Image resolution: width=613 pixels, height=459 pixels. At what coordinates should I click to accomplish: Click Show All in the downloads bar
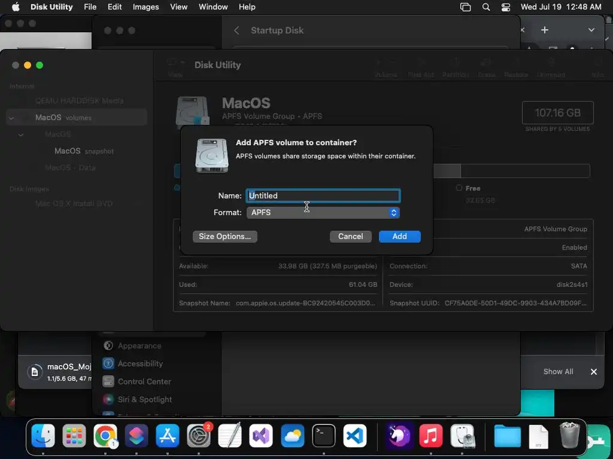558,372
